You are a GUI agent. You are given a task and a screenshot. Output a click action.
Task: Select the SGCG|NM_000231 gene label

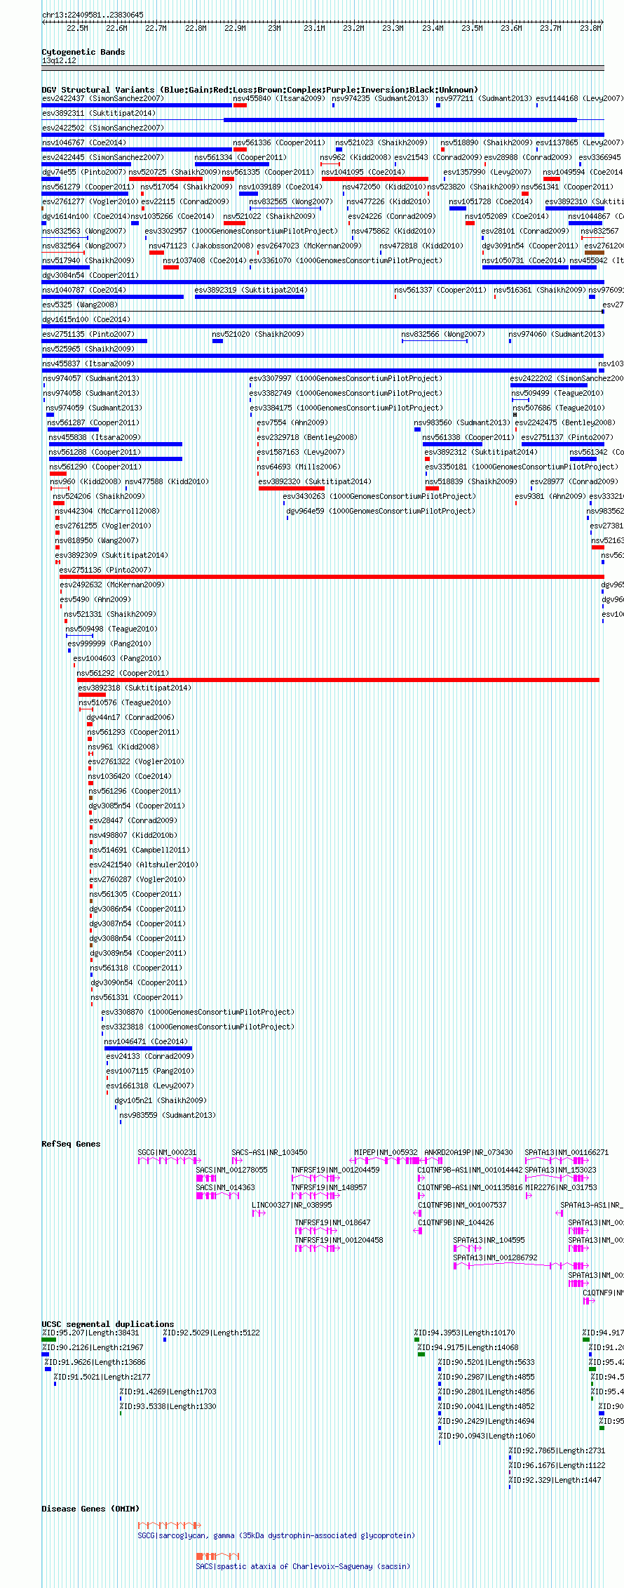click(x=167, y=1152)
